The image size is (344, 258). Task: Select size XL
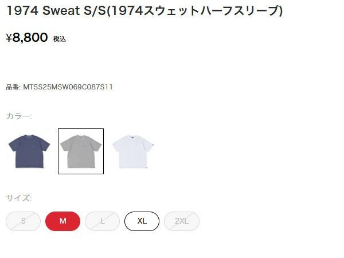[x=142, y=221]
